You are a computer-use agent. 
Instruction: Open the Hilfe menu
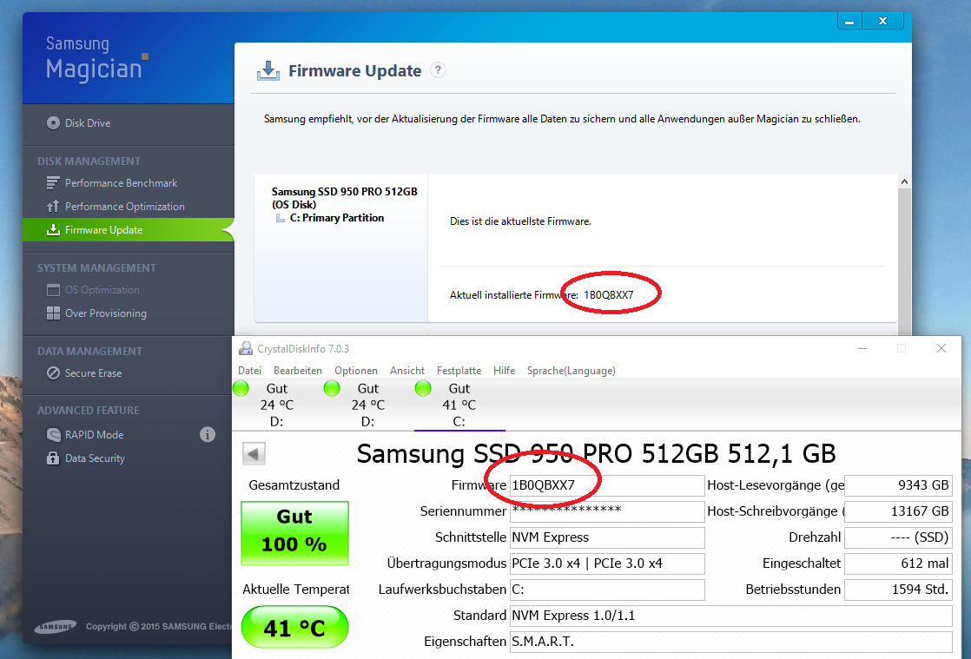pyautogui.click(x=504, y=371)
